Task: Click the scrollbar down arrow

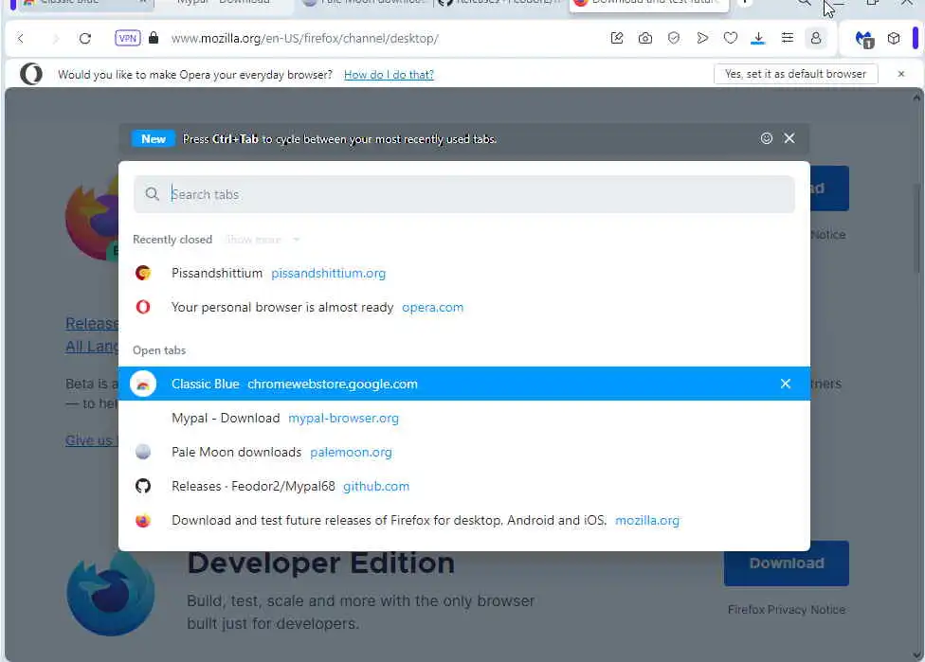Action: point(916,655)
